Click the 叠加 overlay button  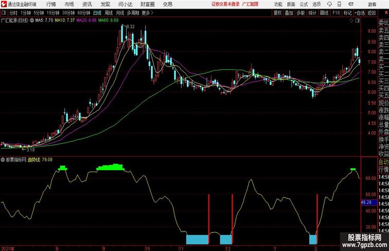[289, 13]
